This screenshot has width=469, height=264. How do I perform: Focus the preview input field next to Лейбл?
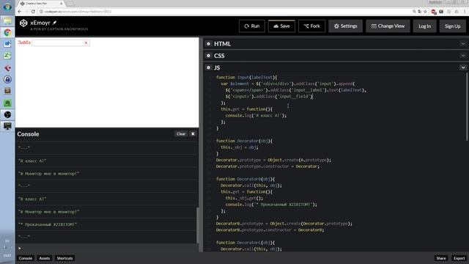coord(61,43)
